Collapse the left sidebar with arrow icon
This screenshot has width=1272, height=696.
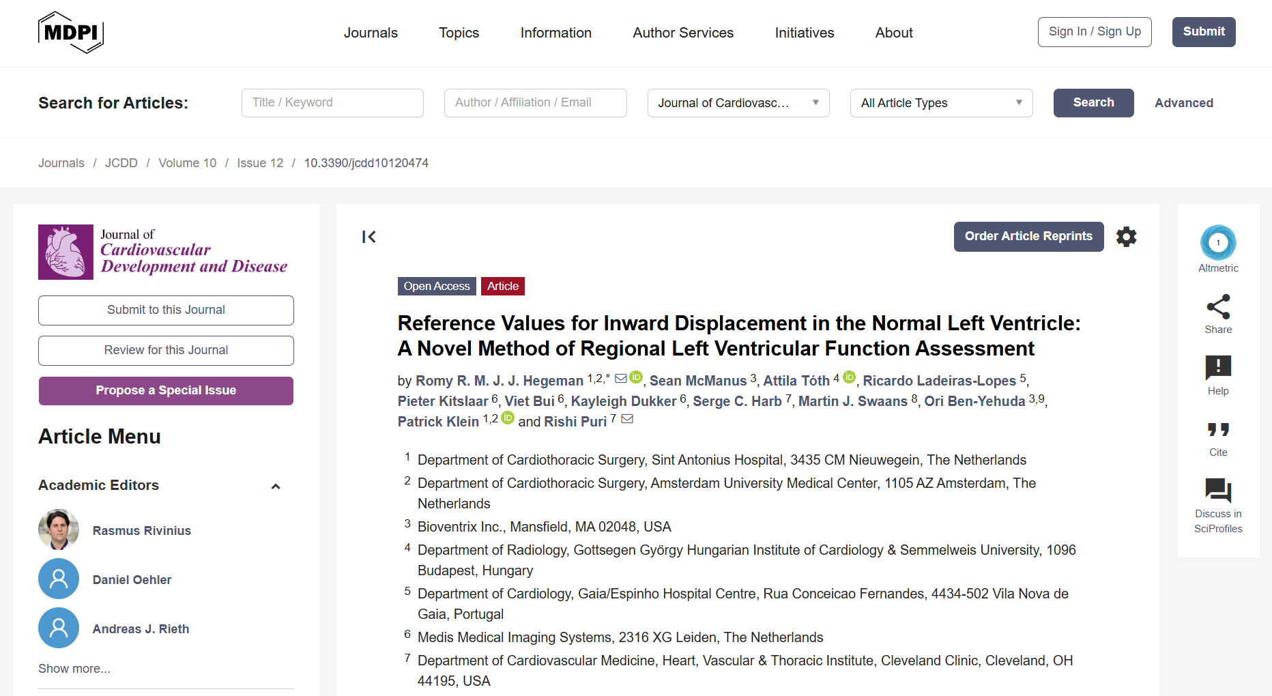pyautogui.click(x=369, y=237)
